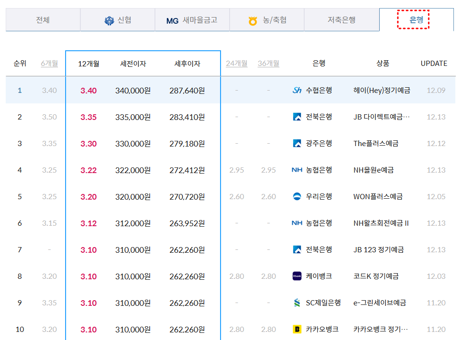462x340 pixels.
Task: Click 전북은행 logo in JB 다이렉트예금 row
Action: (x=297, y=117)
